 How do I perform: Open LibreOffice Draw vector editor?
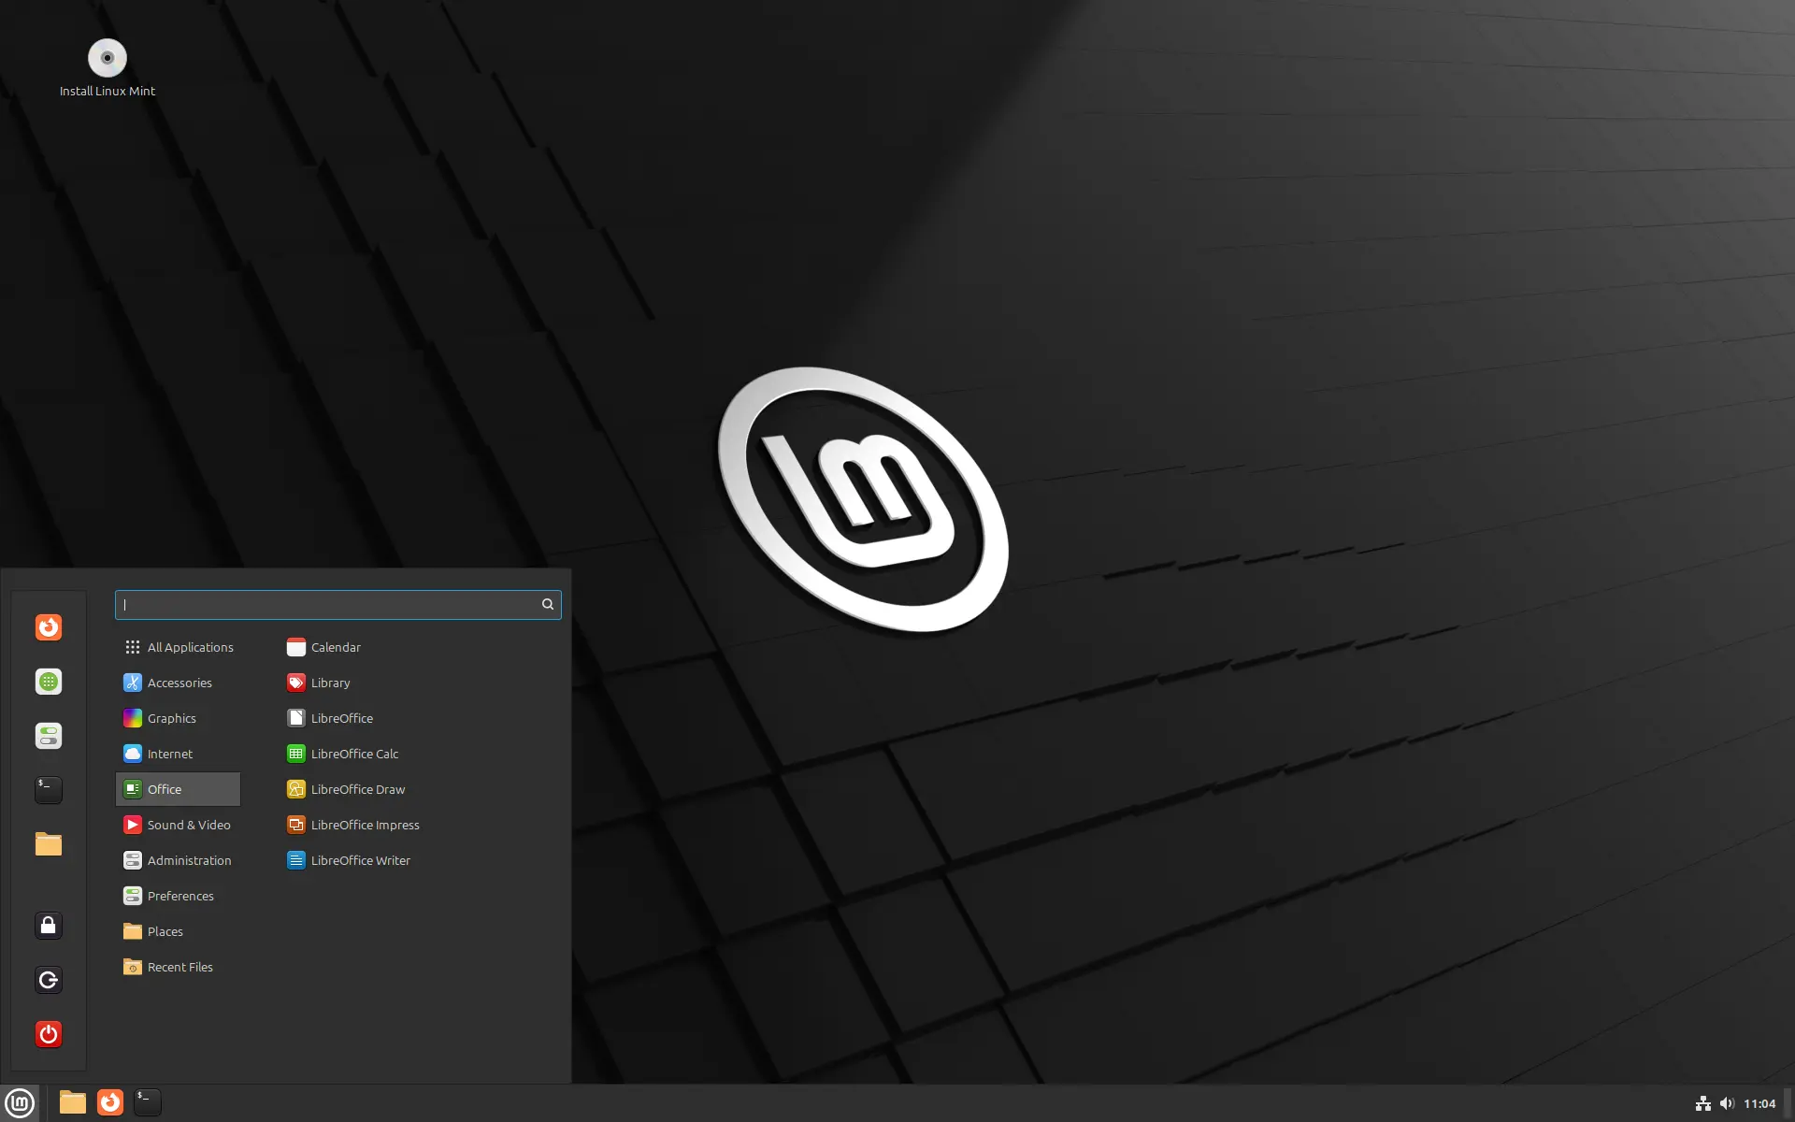tap(357, 788)
